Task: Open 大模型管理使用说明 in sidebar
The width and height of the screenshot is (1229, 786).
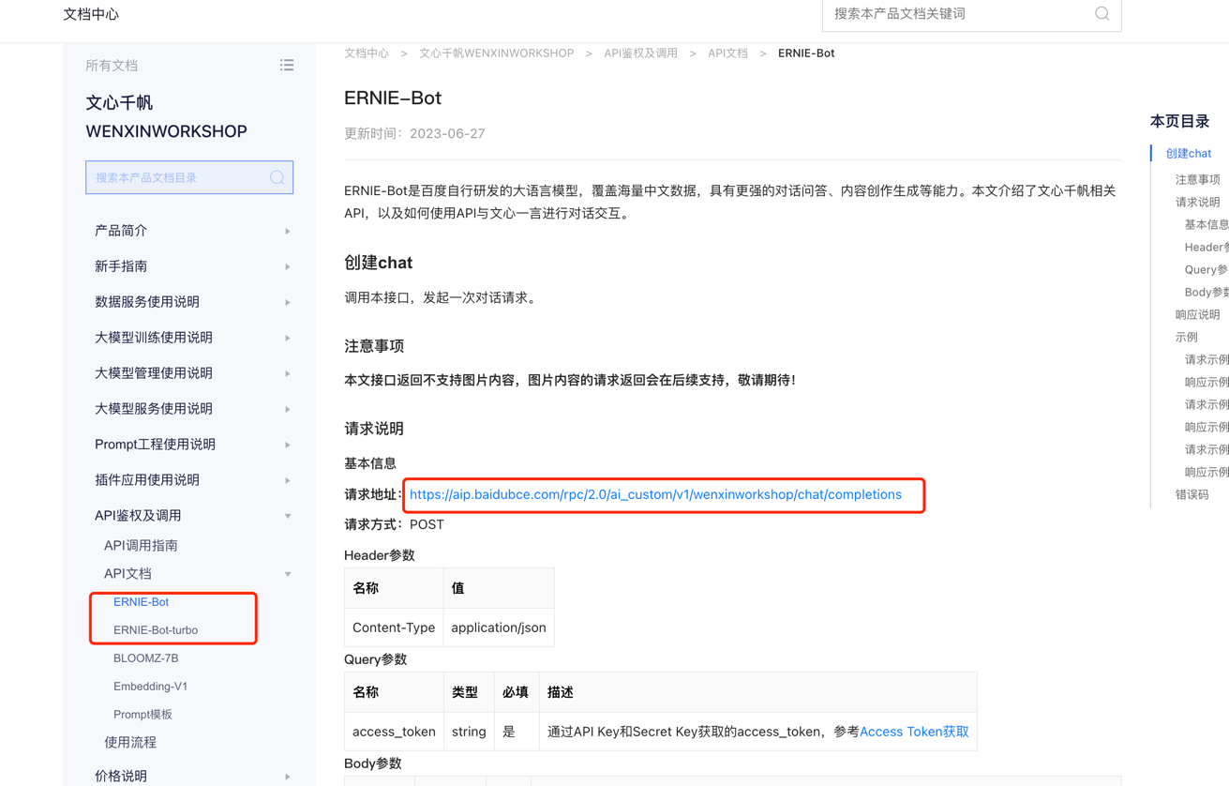Action: coord(154,373)
